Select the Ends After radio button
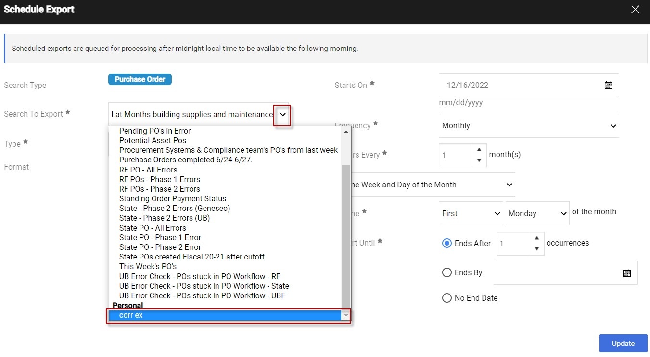650x357 pixels. (446, 243)
